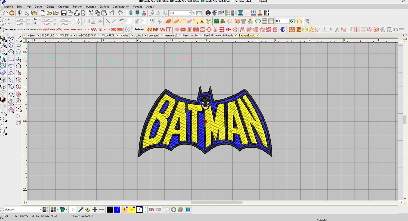408x221 pixels.
Task: Expand the background color swatches dropdown arrow
Action: 58,210
